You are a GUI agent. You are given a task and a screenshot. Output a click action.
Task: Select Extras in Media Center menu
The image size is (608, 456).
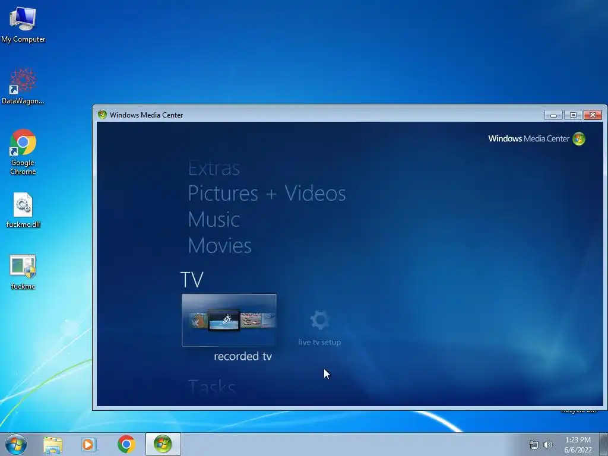click(214, 168)
